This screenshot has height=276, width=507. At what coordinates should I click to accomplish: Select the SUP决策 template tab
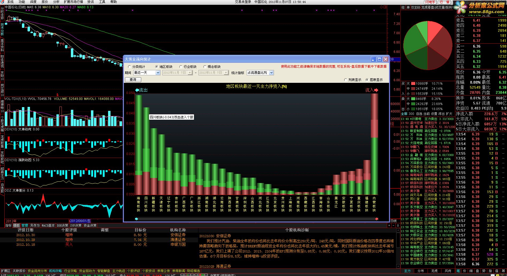76,226
